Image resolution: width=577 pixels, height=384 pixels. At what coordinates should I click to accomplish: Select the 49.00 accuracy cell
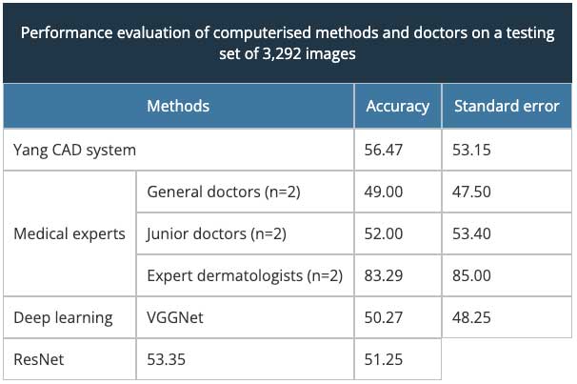click(384, 192)
